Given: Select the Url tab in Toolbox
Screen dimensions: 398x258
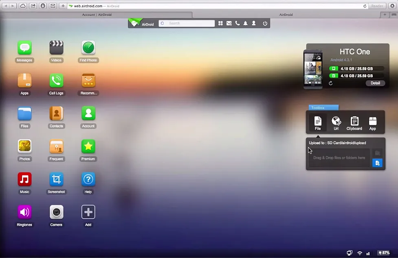Looking at the screenshot, I should (336, 123).
